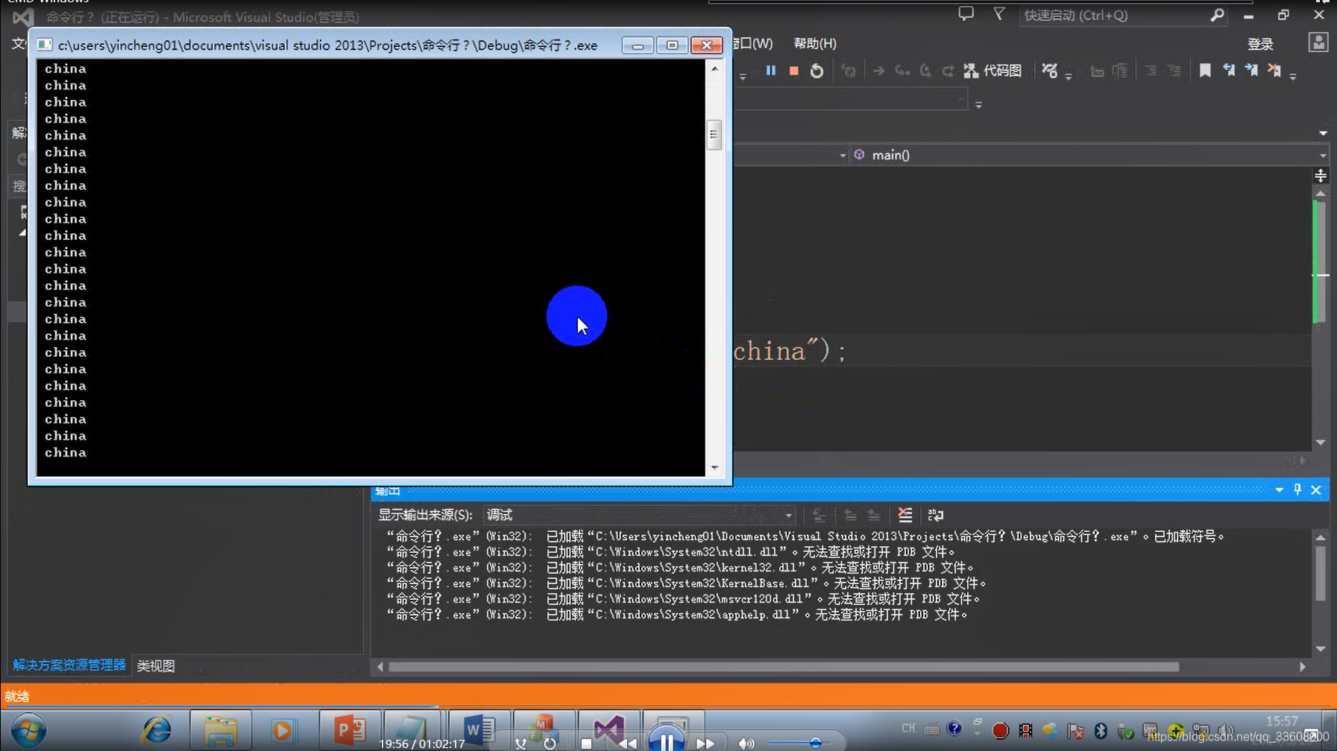Click 登录 sign-in link
The width and height of the screenshot is (1337, 751).
pos(1260,45)
